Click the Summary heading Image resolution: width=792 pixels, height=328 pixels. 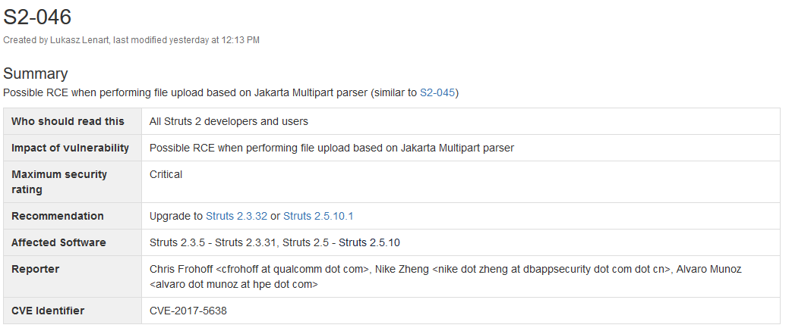[36, 73]
